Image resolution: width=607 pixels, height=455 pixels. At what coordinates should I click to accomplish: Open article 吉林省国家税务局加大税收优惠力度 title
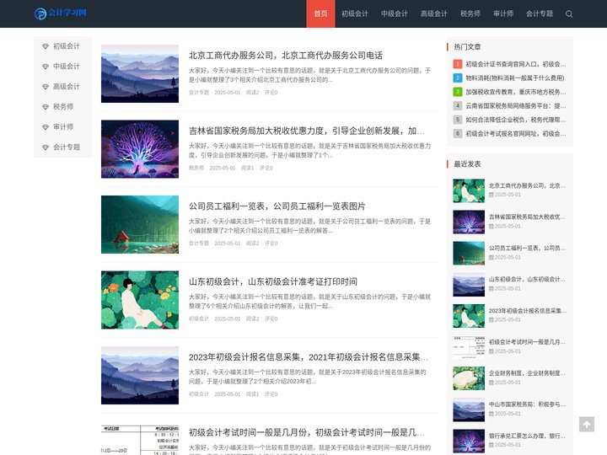(x=307, y=131)
